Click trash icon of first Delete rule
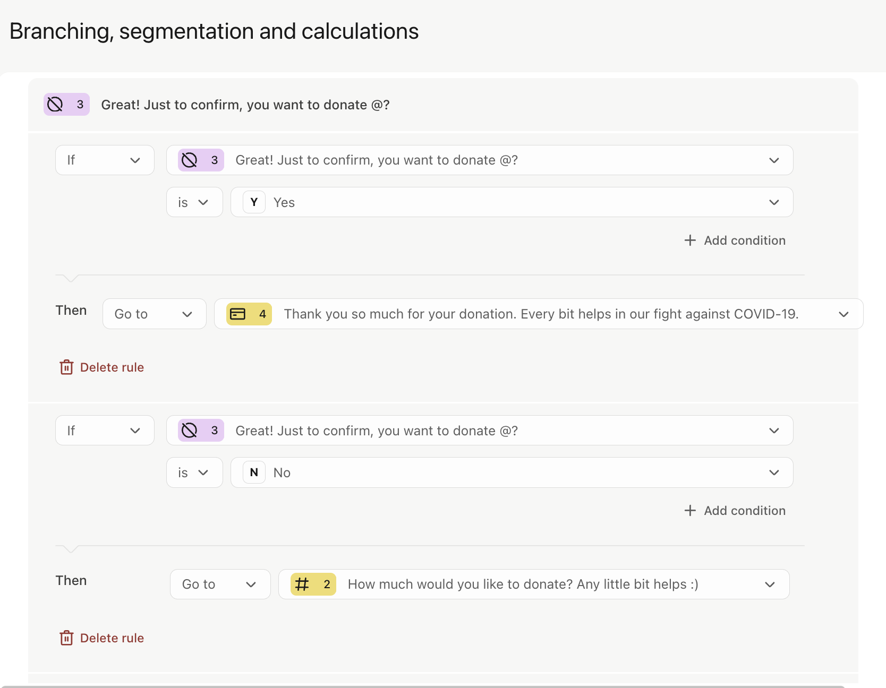This screenshot has width=886, height=688. 66,367
